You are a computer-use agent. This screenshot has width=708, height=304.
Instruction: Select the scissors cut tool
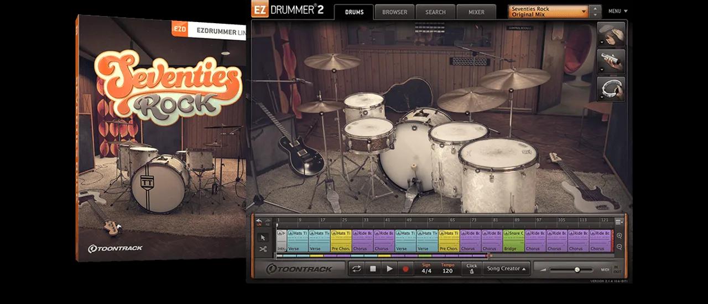263,249
